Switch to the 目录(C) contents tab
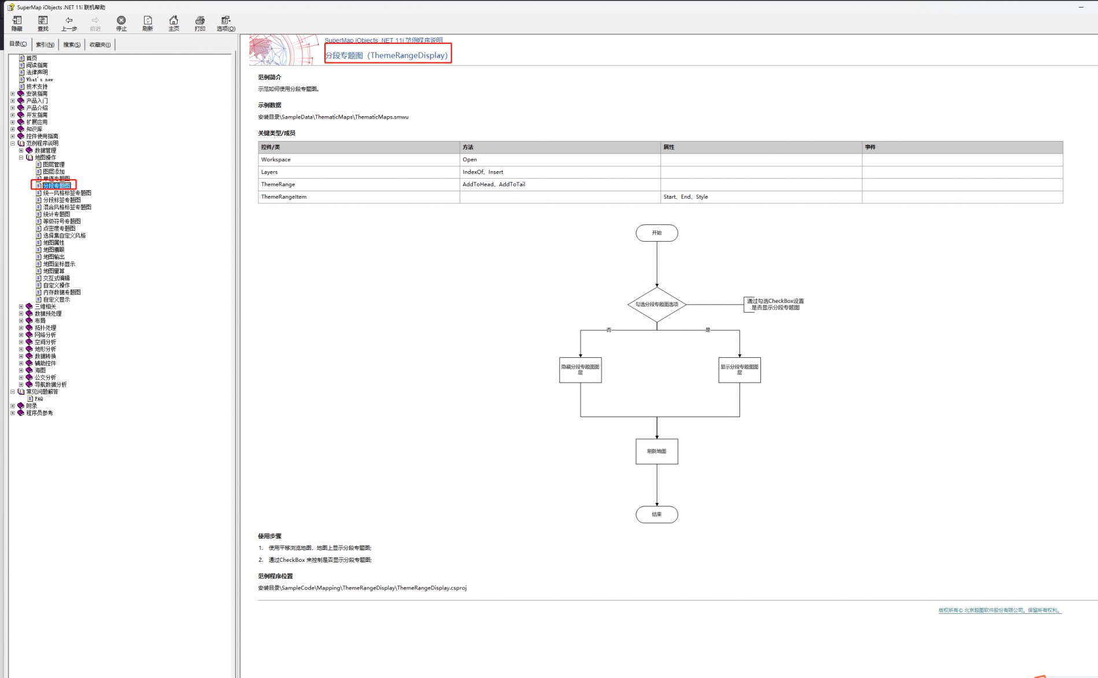The width and height of the screenshot is (1098, 678). (x=18, y=44)
